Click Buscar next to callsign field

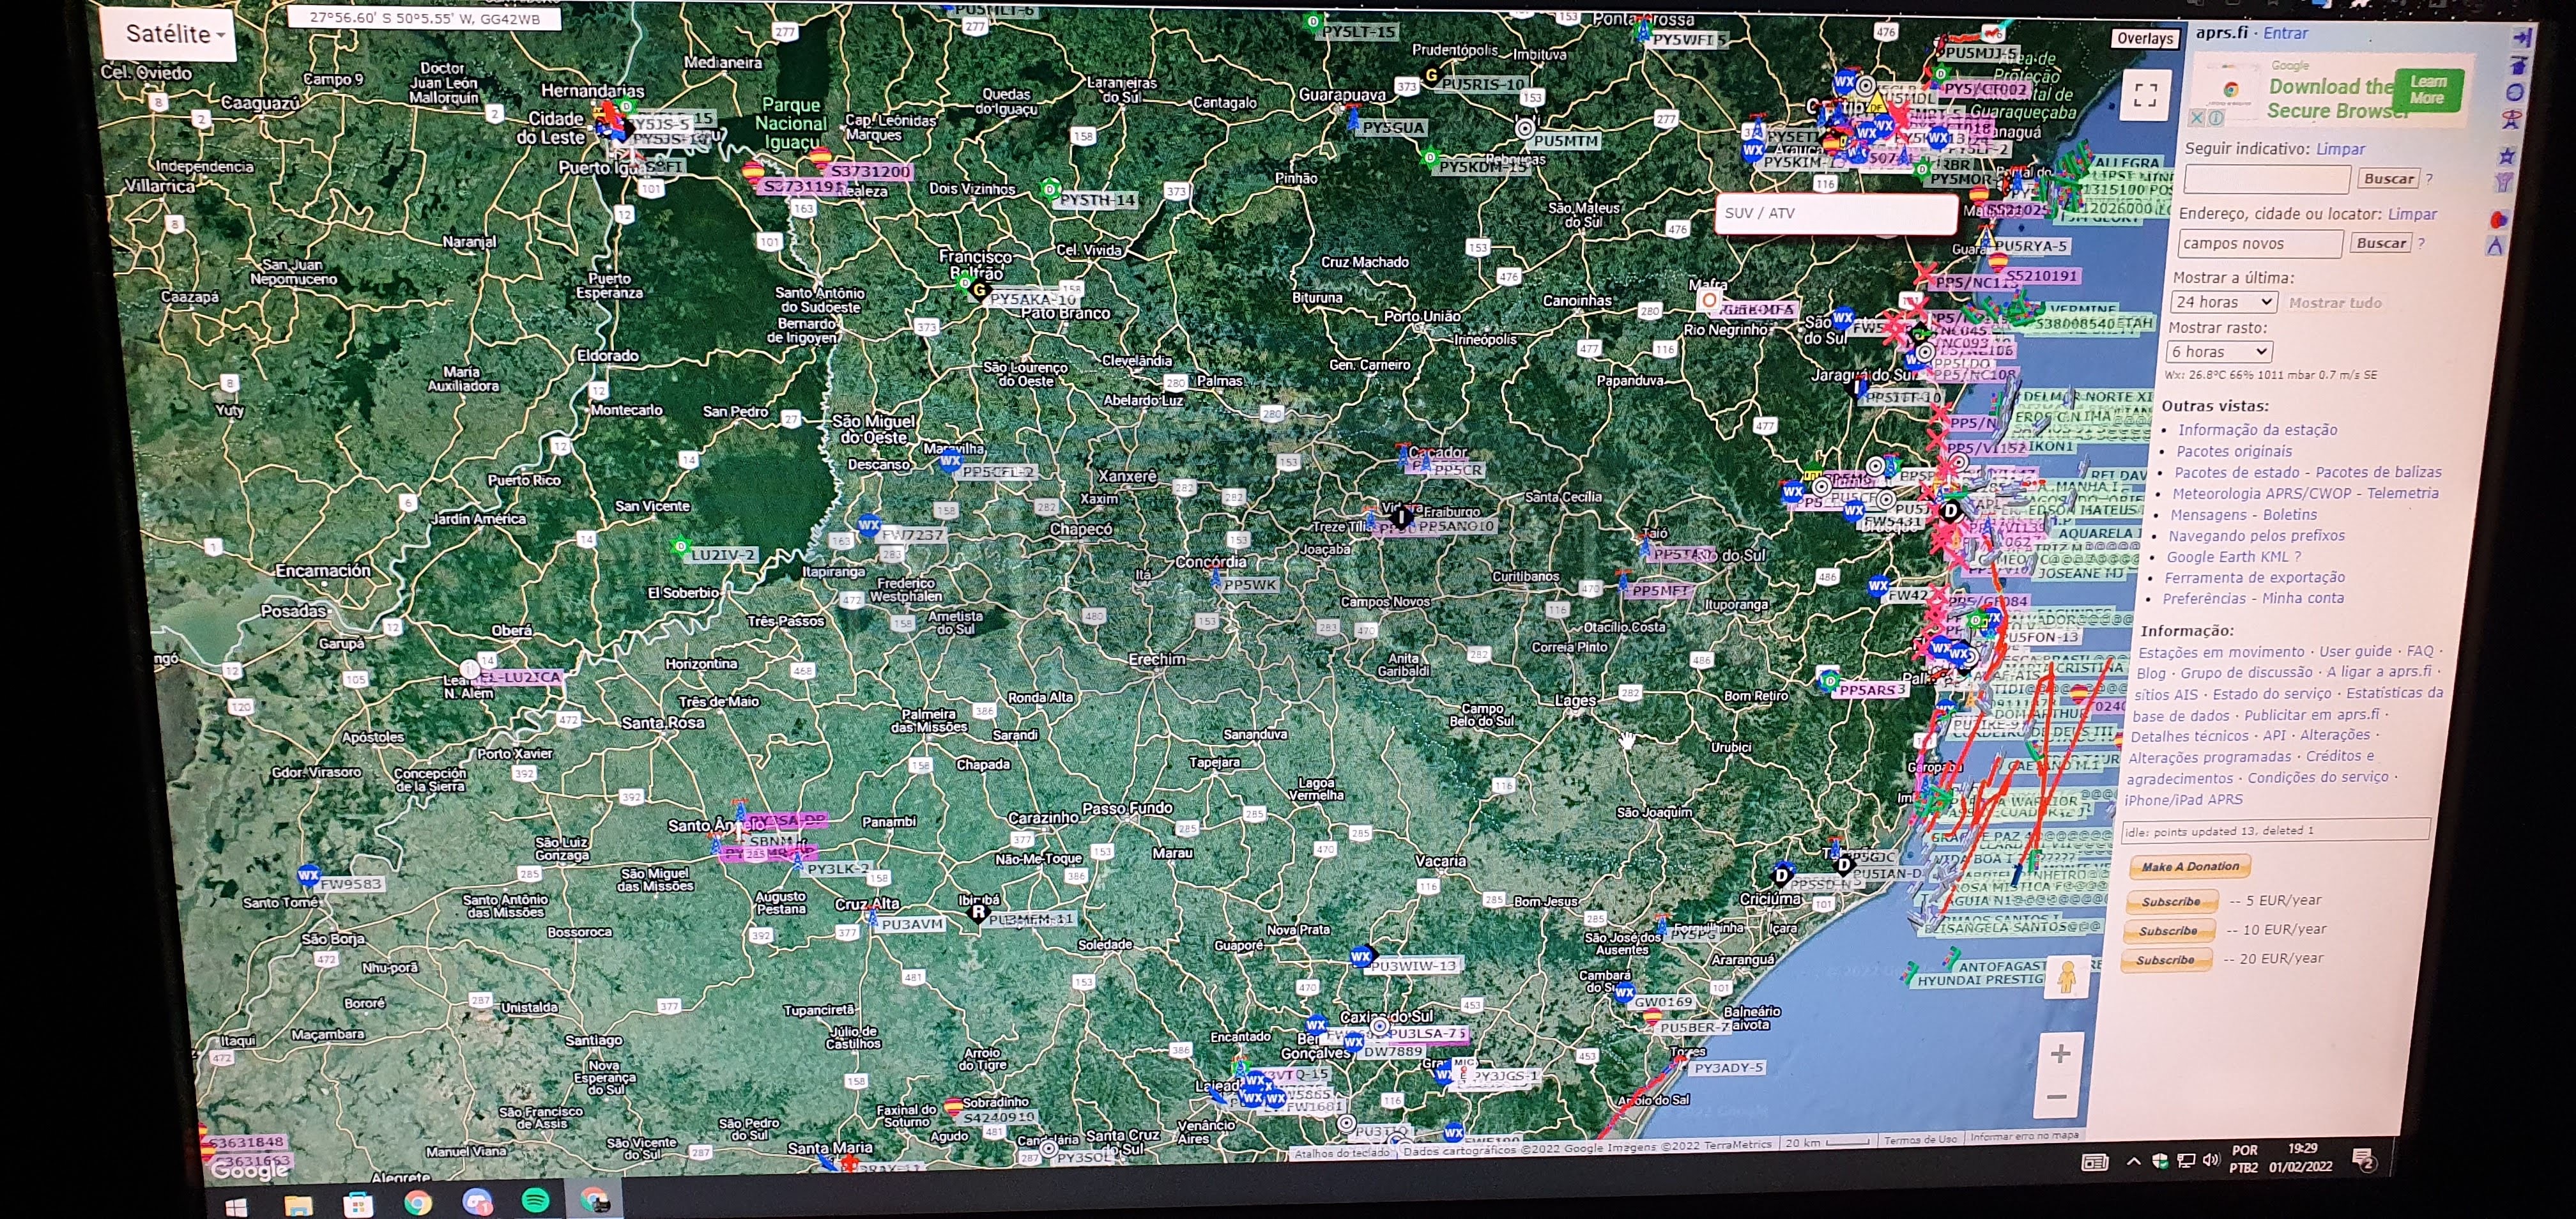pos(2388,179)
